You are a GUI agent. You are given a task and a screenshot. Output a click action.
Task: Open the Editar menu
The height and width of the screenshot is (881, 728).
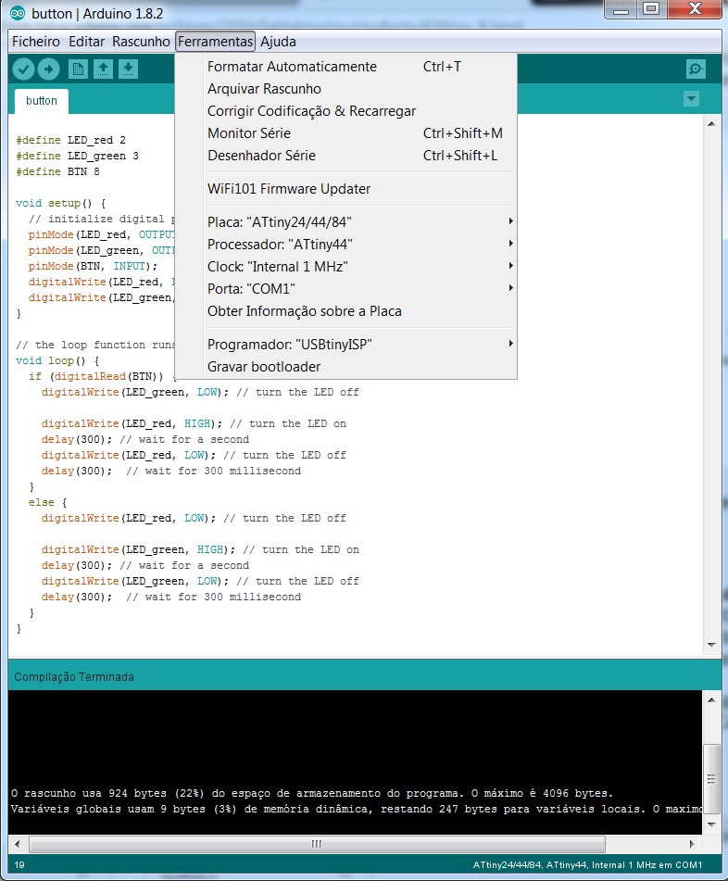[86, 42]
